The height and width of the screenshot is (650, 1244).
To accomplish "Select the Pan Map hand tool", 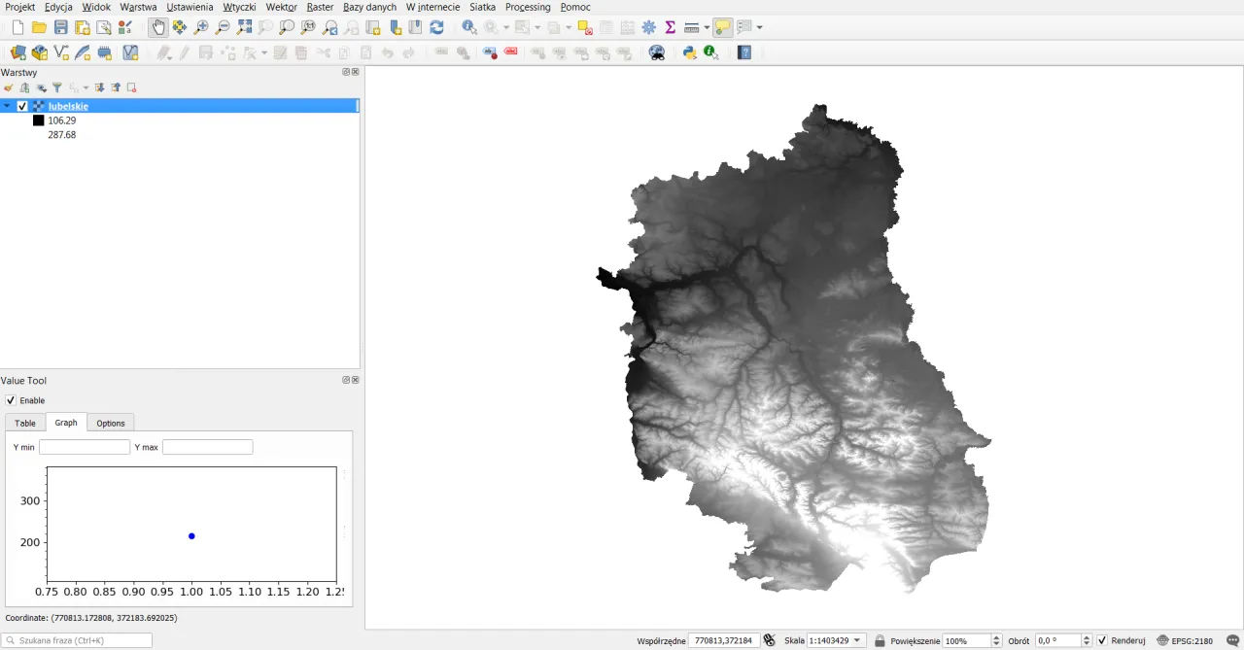I will (157, 27).
